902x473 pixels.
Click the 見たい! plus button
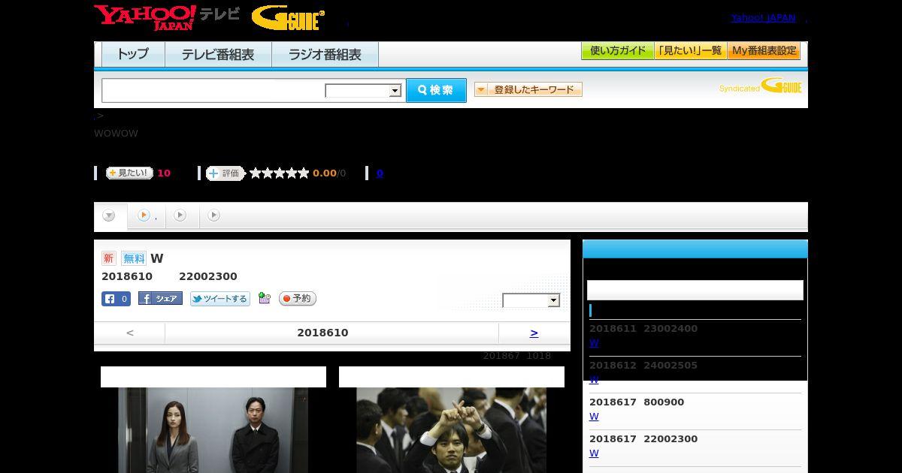(129, 173)
